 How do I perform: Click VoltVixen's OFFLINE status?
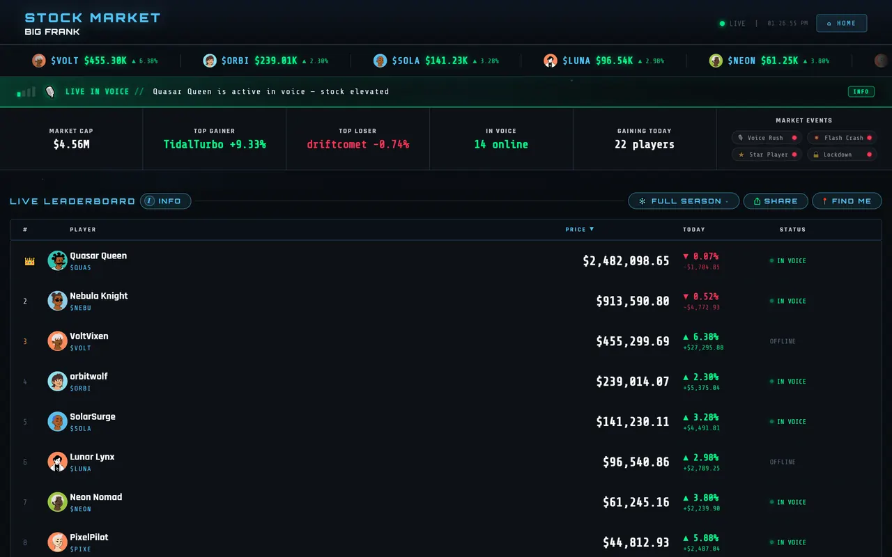[x=783, y=341]
